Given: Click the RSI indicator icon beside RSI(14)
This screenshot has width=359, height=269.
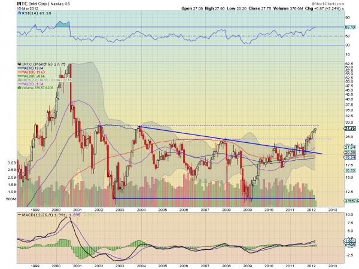Looking at the screenshot, I should (x=19, y=13).
